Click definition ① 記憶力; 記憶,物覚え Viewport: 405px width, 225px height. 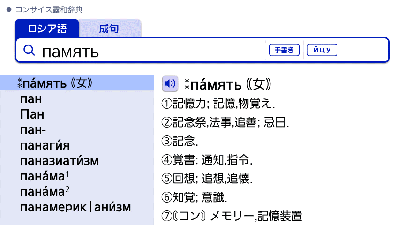point(218,104)
